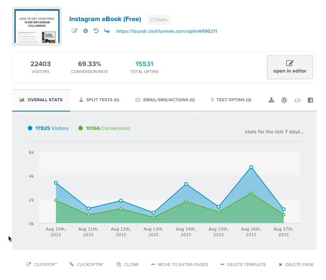Click the 6k y-axis label
326x280 pixels.
31,152
